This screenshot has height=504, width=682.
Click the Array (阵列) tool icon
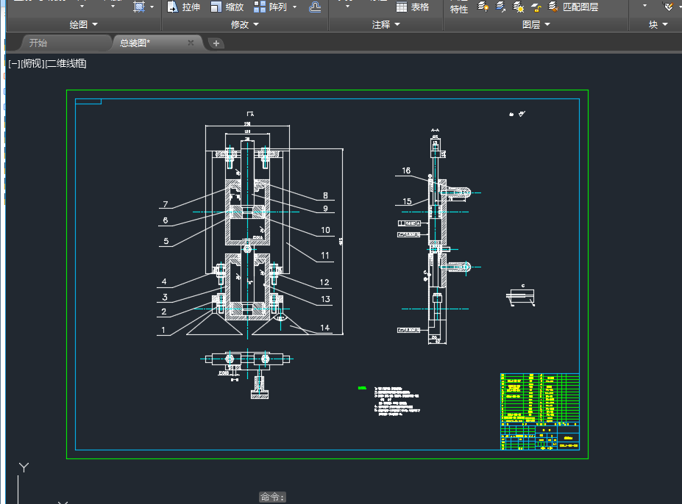pos(260,7)
